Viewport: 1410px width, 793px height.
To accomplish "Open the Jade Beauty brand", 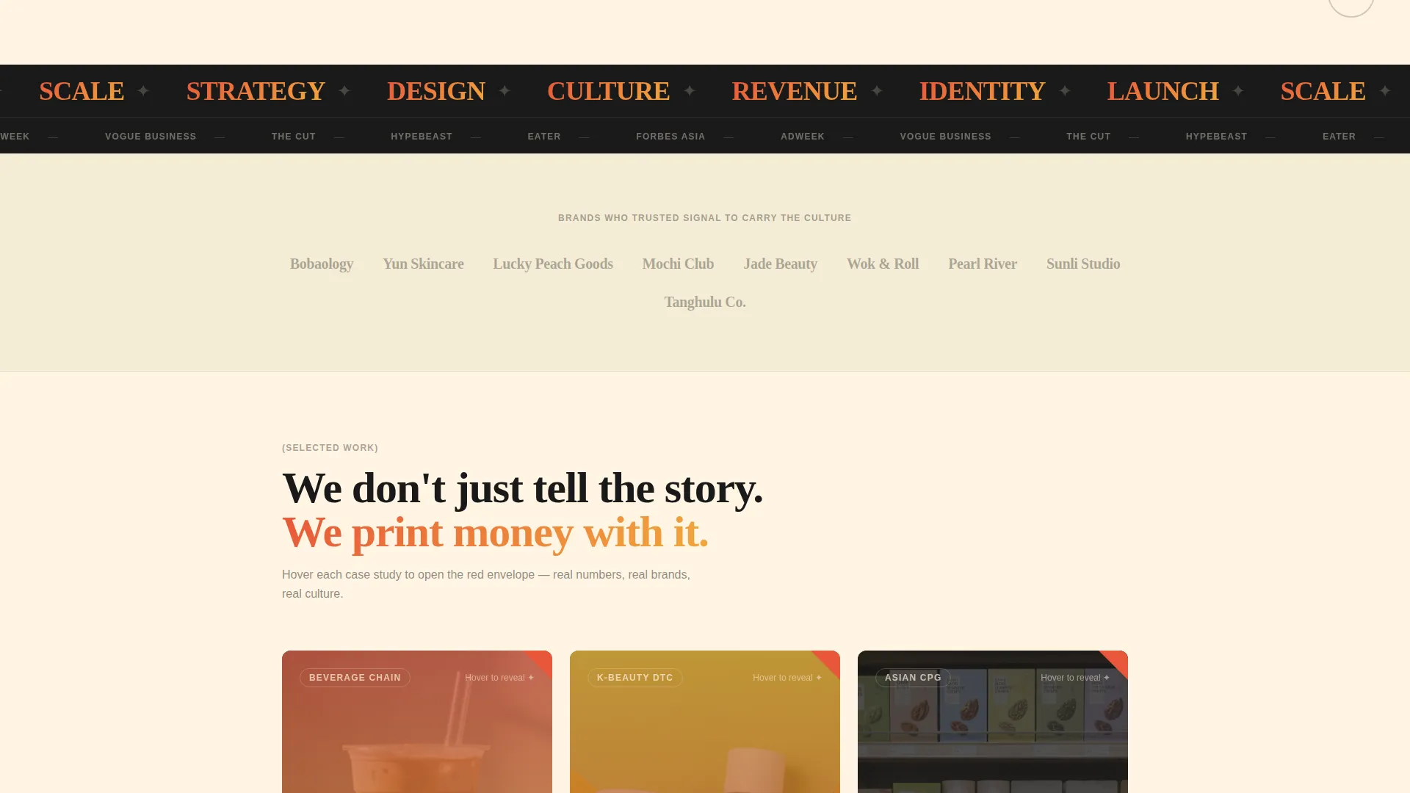I will tap(780, 264).
